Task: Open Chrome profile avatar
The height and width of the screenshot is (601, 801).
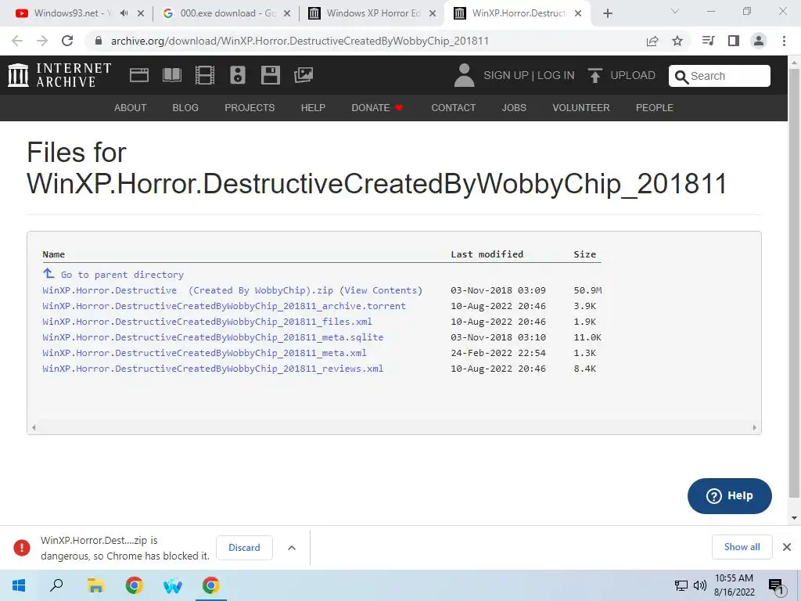Action: click(759, 41)
